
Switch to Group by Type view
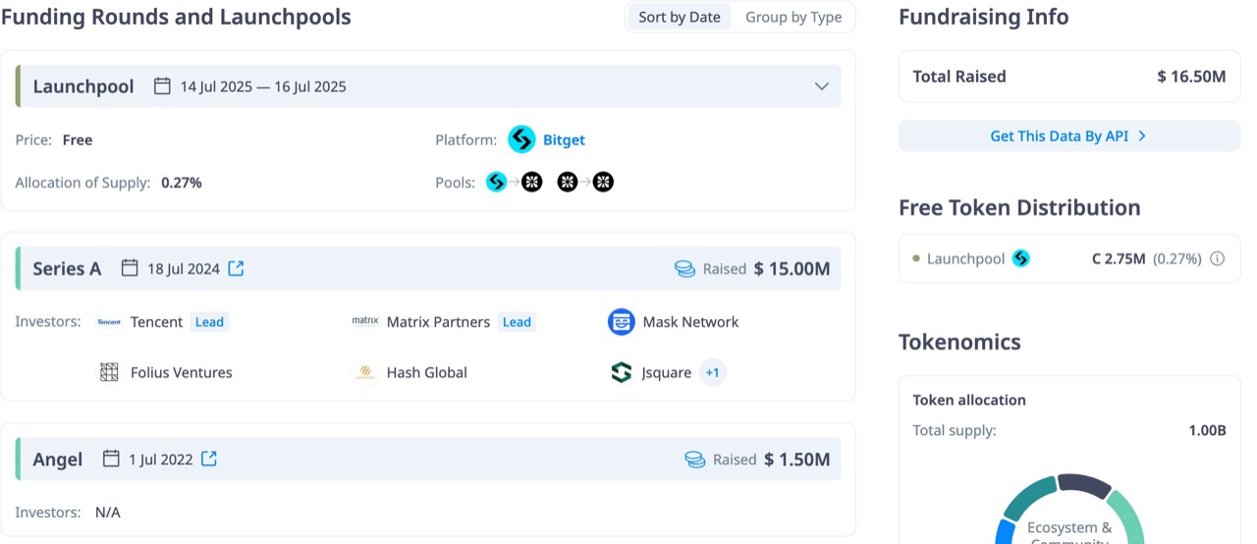[x=793, y=17]
